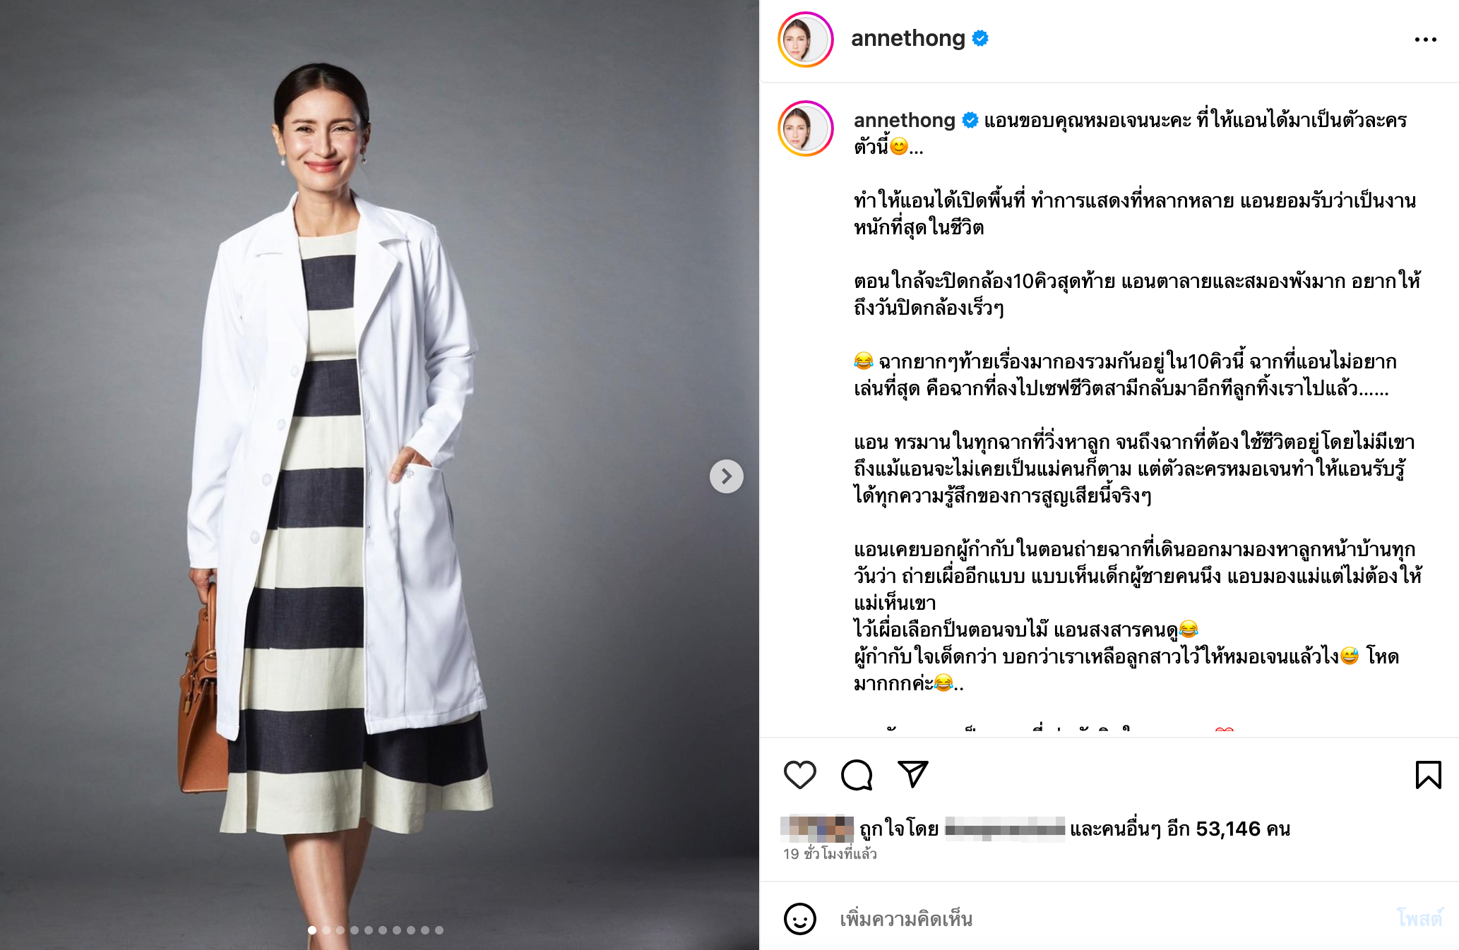Click the liker profile thumbnails
Screen dimensions: 1459x950
click(817, 828)
